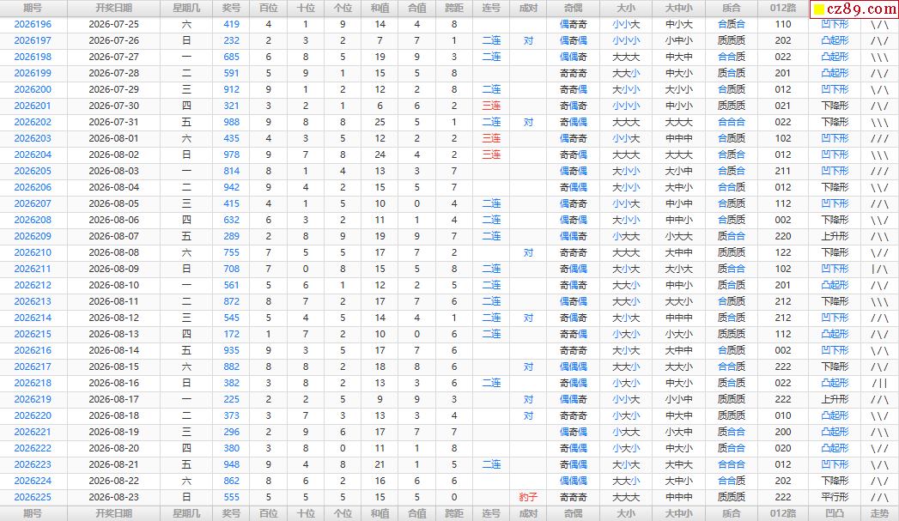Click the 星期几 header in top row

tap(186, 8)
